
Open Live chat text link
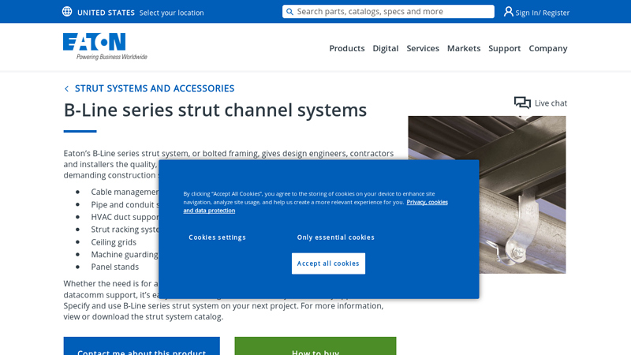pos(551,103)
